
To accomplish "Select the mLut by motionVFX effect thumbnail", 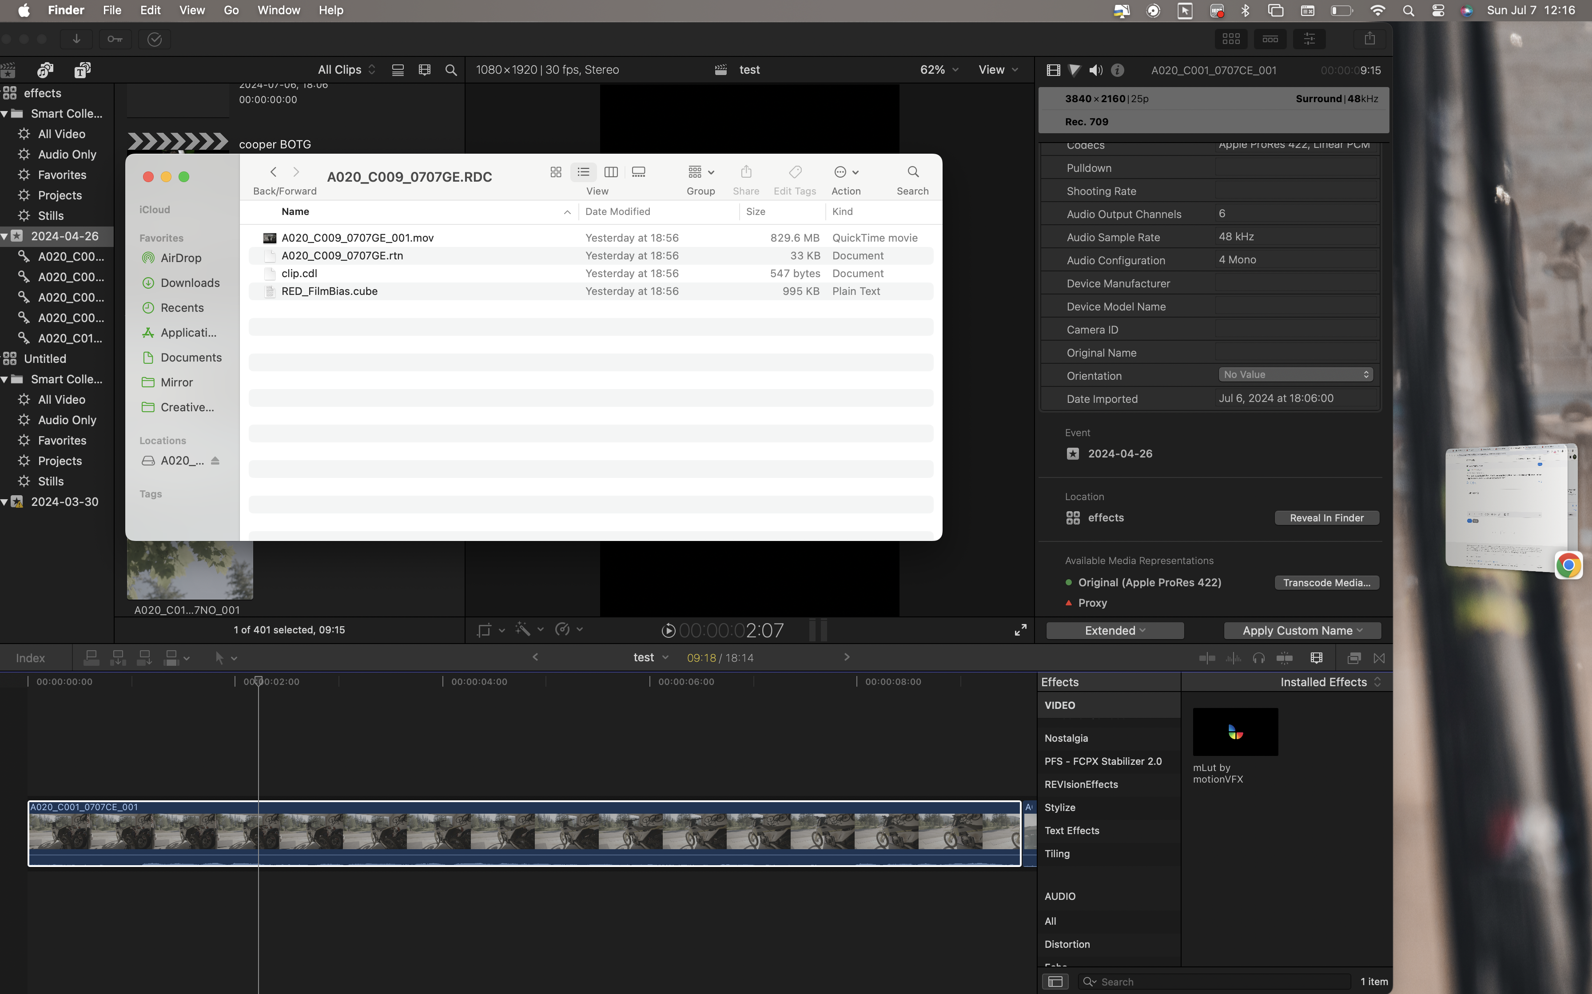I will point(1235,732).
